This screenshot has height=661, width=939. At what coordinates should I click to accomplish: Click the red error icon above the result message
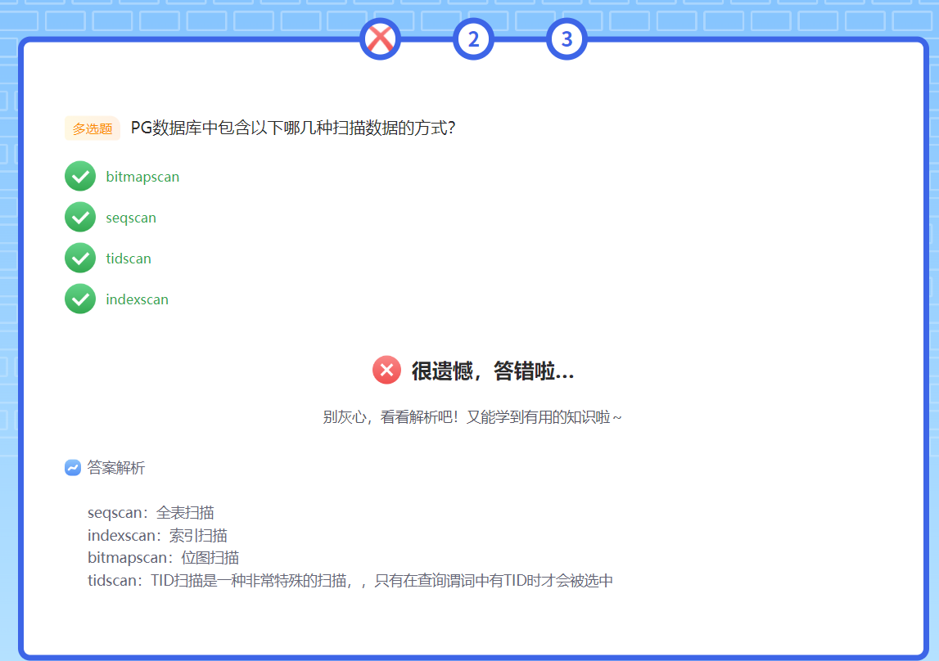pyautogui.click(x=386, y=371)
